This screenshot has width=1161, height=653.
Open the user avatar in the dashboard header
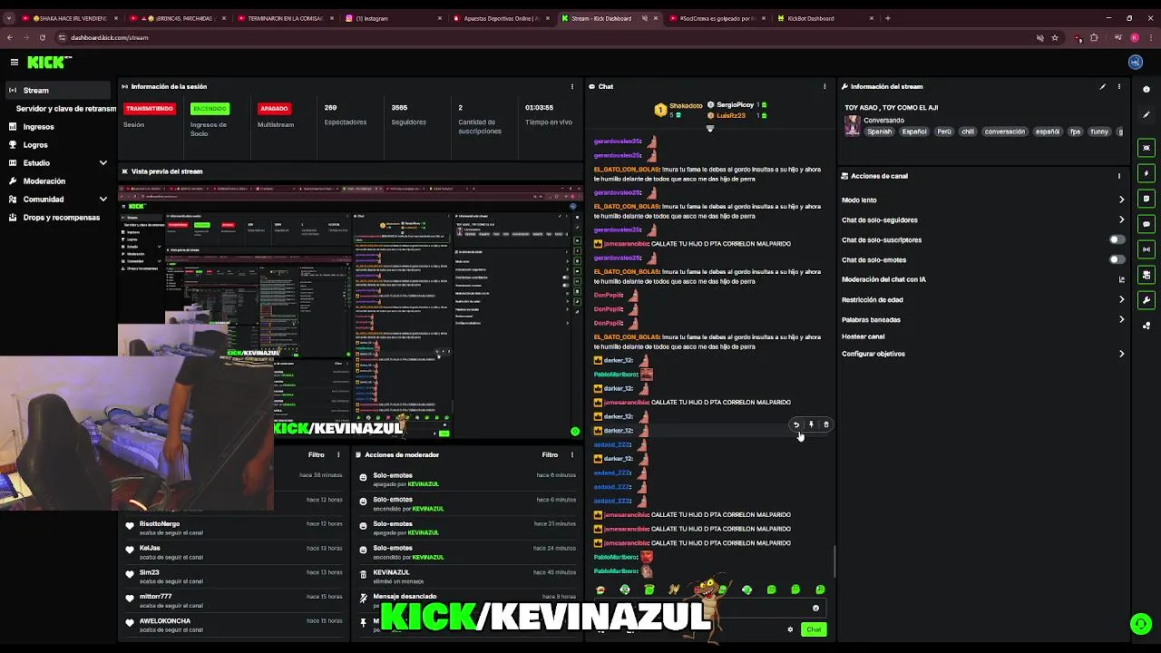point(1136,62)
